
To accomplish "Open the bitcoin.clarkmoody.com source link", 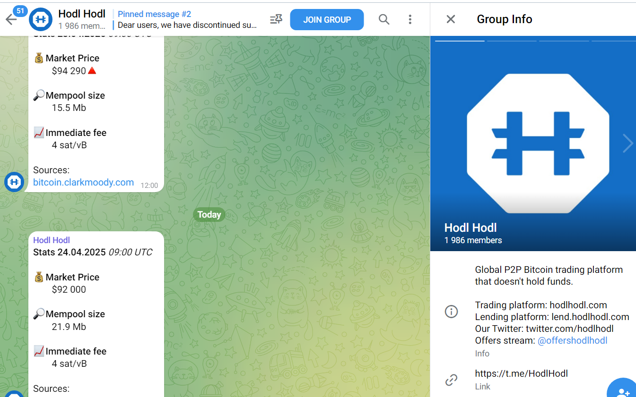I will (83, 182).
